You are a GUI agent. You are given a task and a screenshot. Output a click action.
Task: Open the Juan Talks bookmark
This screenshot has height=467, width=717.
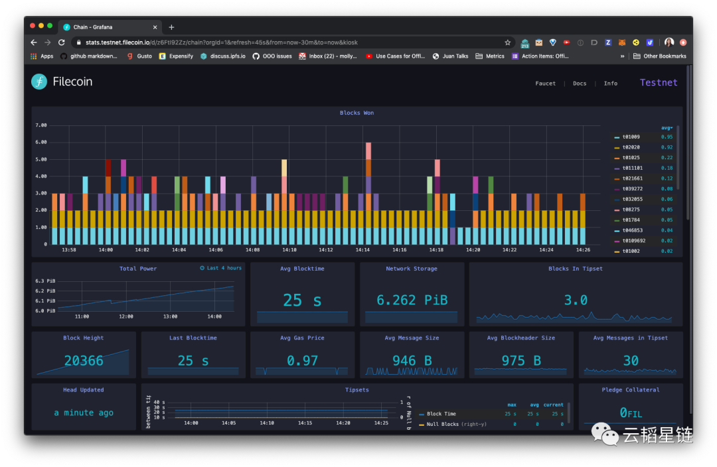450,56
